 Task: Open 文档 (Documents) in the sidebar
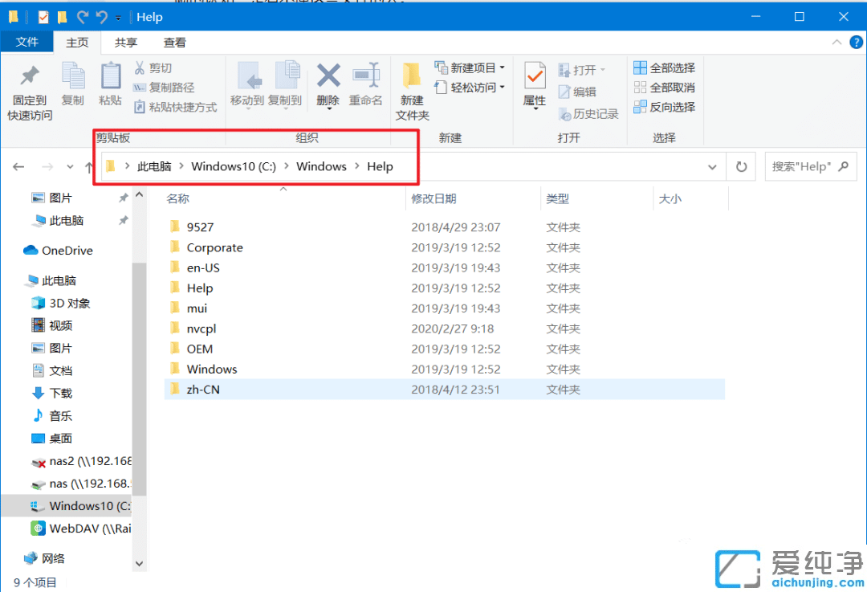point(52,370)
